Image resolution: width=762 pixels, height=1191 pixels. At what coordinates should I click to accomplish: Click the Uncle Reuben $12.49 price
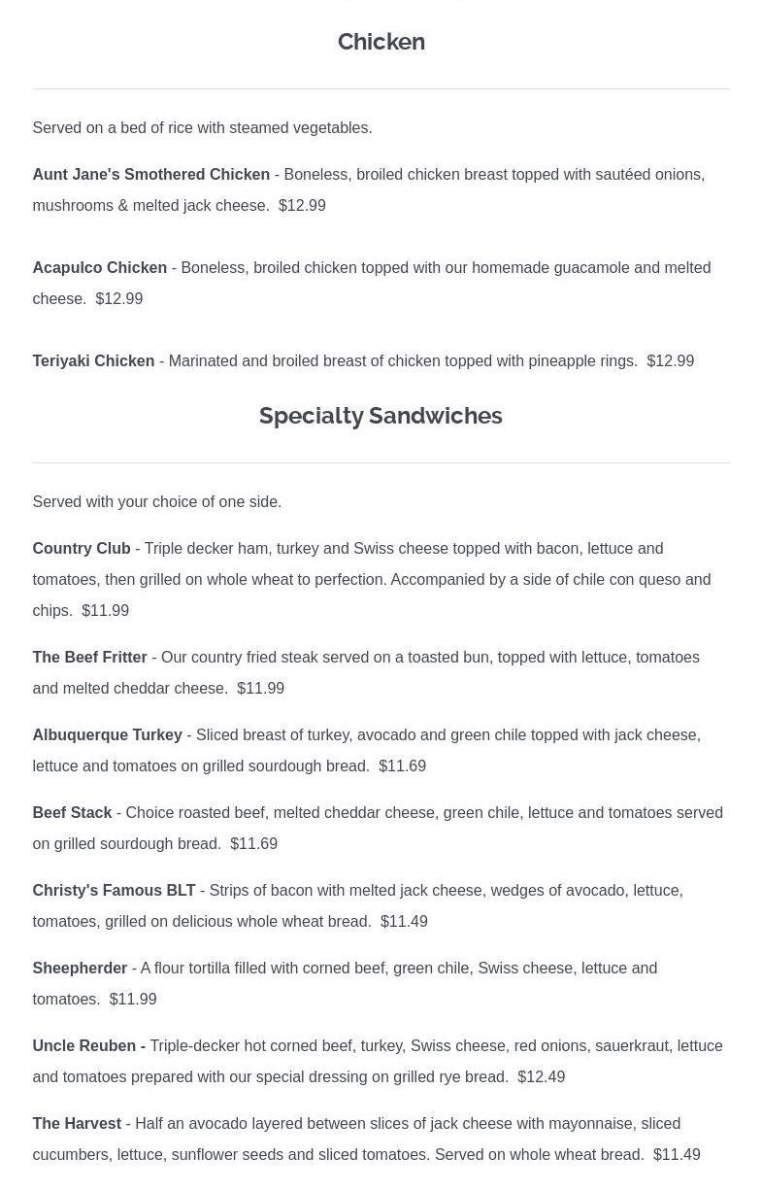pos(542,1077)
